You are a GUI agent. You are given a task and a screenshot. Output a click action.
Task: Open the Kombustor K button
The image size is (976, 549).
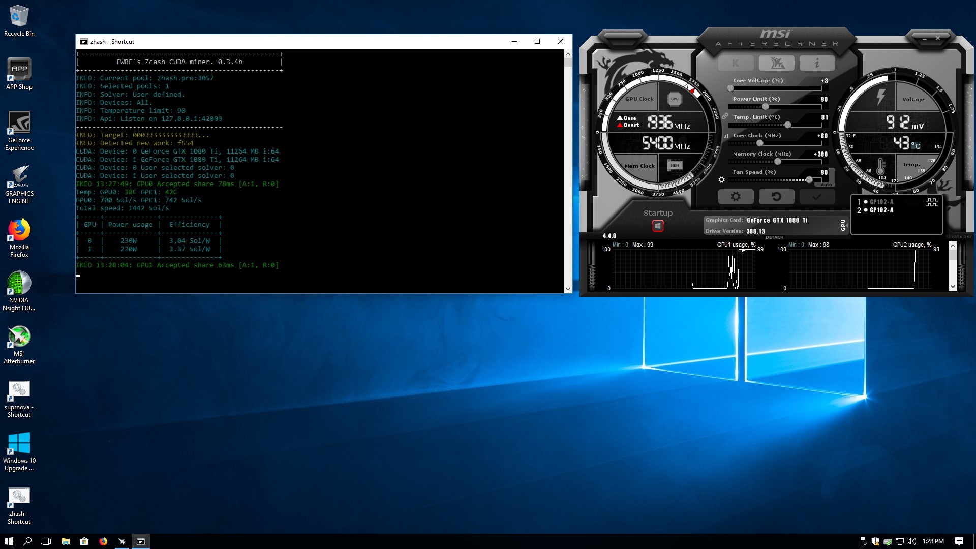[x=736, y=63]
